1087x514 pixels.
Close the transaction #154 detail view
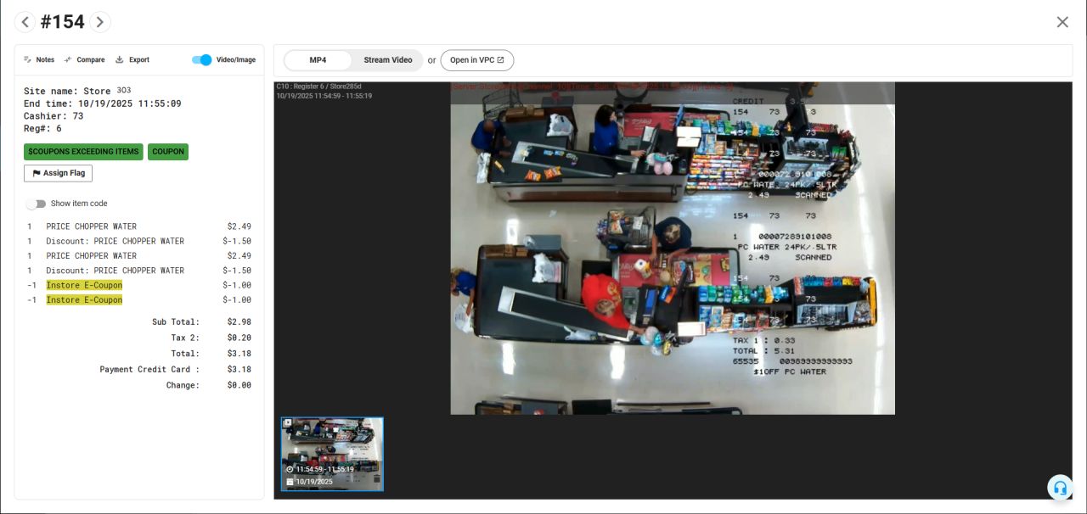click(x=1062, y=22)
